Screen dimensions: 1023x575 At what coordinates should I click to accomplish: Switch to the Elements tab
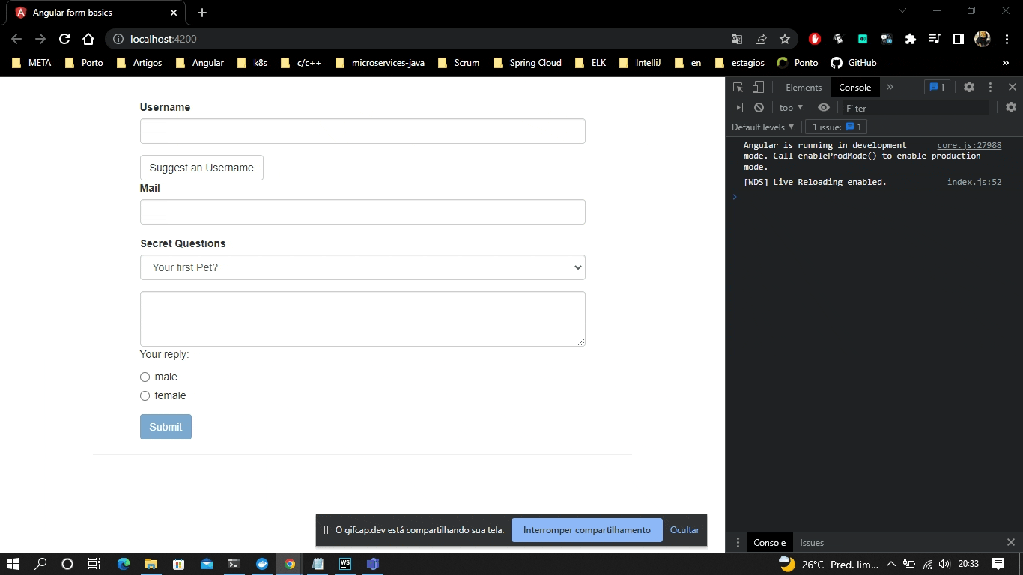click(x=803, y=88)
